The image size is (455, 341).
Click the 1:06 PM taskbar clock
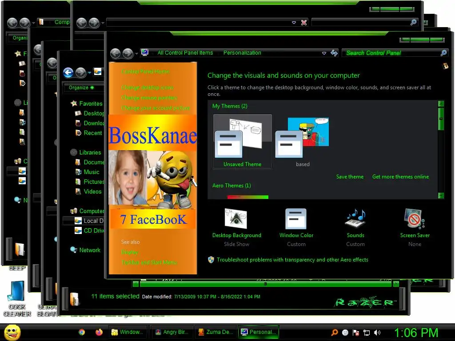click(x=416, y=333)
